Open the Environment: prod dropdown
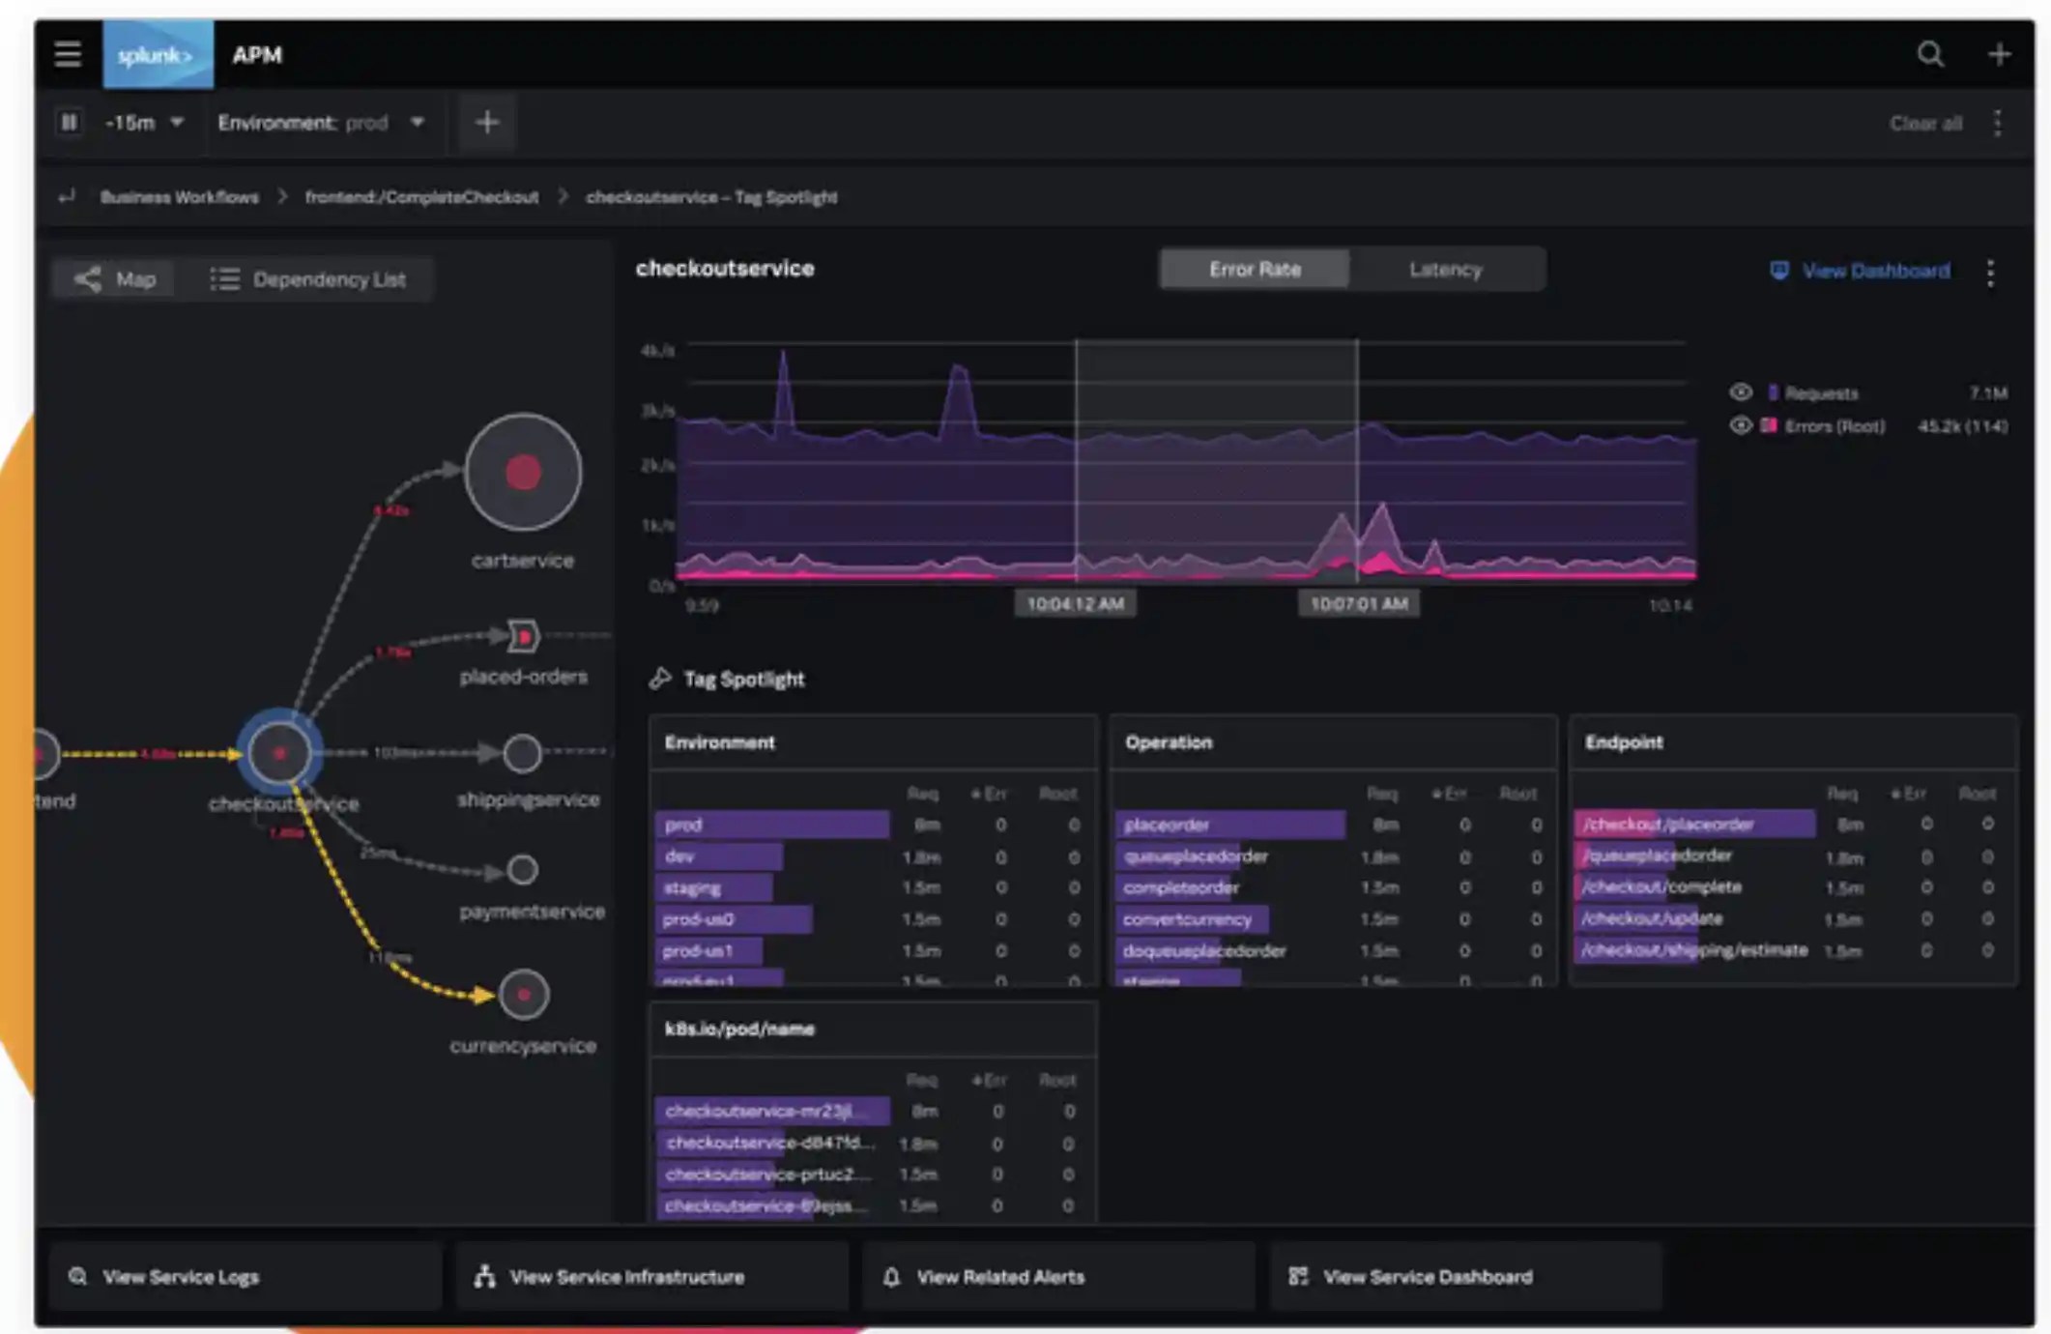 coord(319,122)
